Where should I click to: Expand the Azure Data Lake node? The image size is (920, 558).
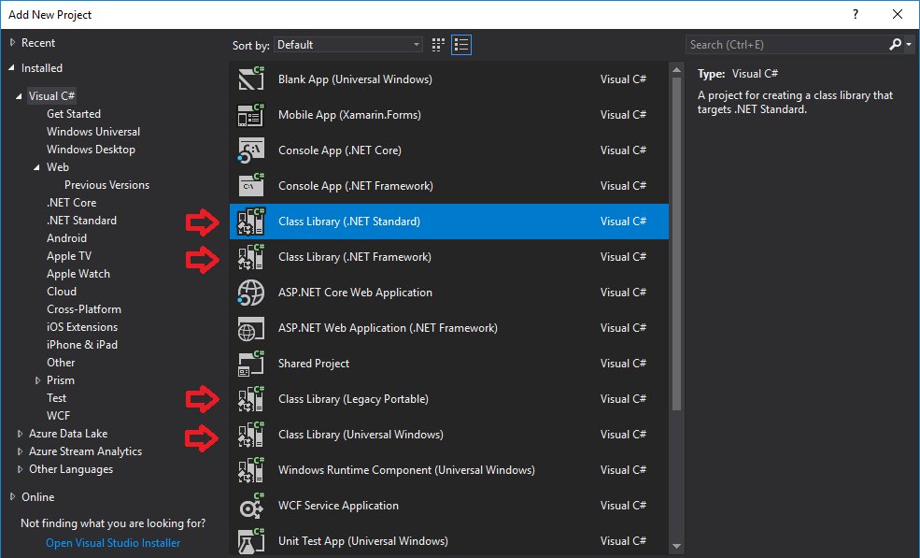click(20, 434)
